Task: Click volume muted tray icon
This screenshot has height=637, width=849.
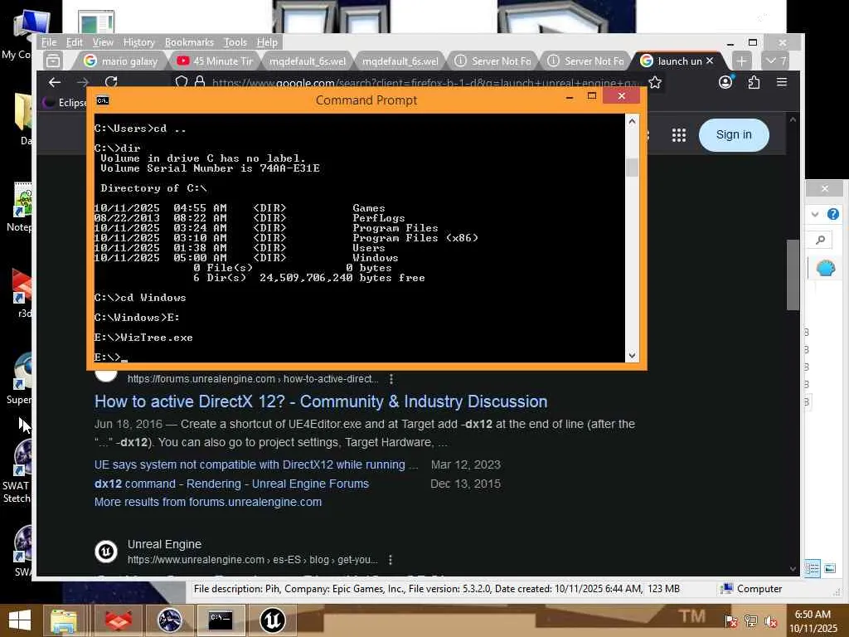Action: tap(771, 621)
